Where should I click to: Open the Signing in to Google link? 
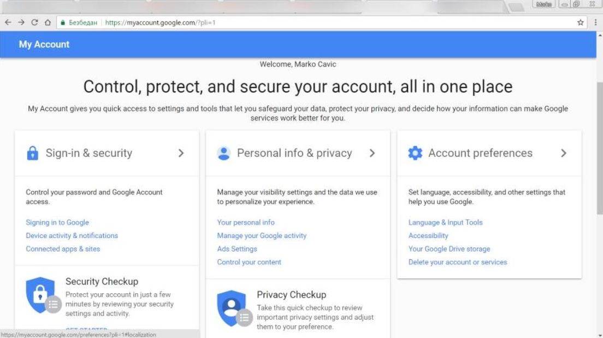tap(57, 223)
